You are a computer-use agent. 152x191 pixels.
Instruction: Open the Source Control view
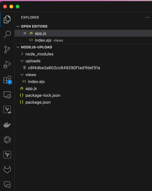click(x=7, y=50)
